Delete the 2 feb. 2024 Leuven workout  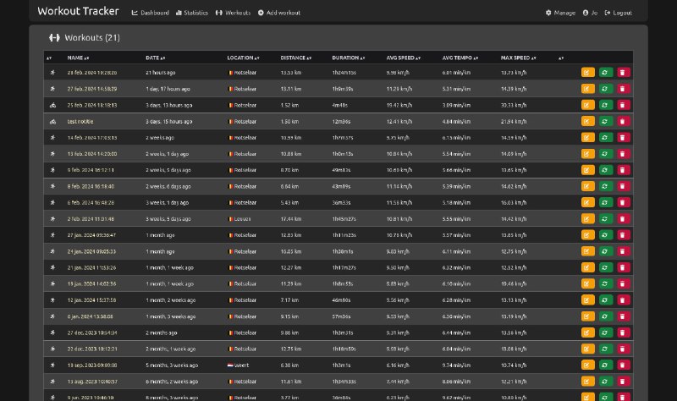[624, 218]
